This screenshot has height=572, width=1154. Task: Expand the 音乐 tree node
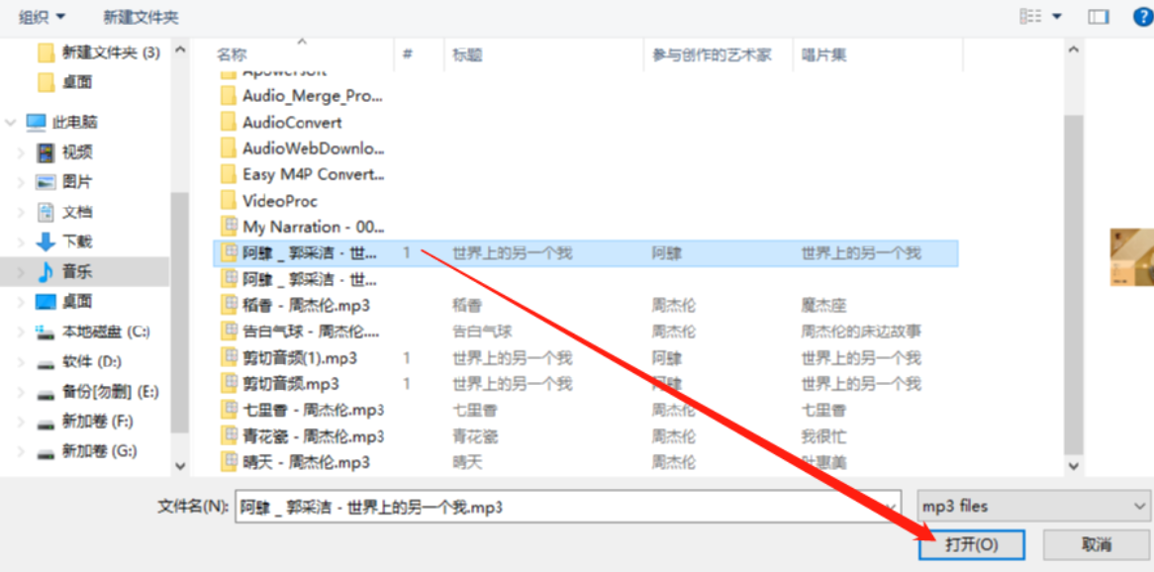22,271
